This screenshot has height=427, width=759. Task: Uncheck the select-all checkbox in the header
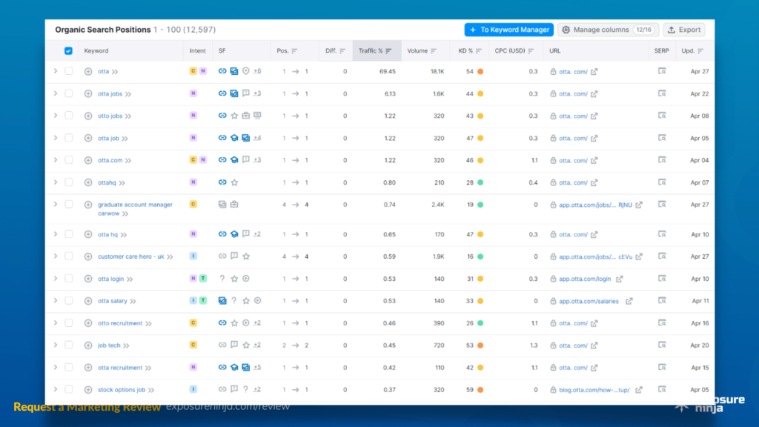68,51
